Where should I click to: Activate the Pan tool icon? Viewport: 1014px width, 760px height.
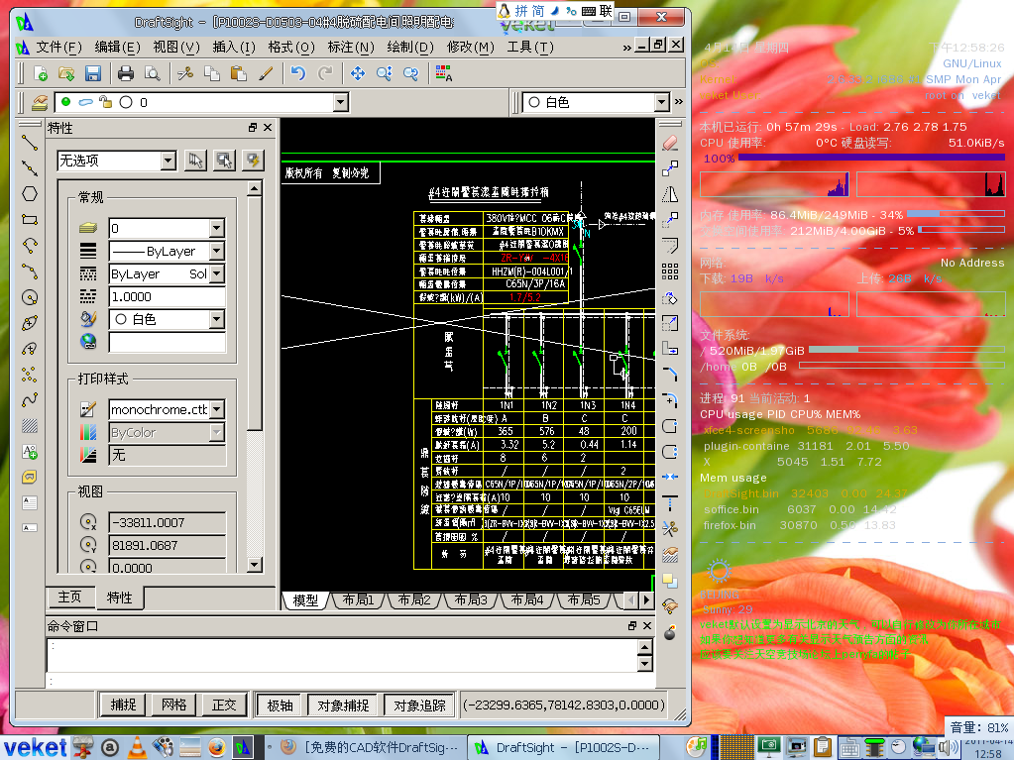pyautogui.click(x=358, y=73)
